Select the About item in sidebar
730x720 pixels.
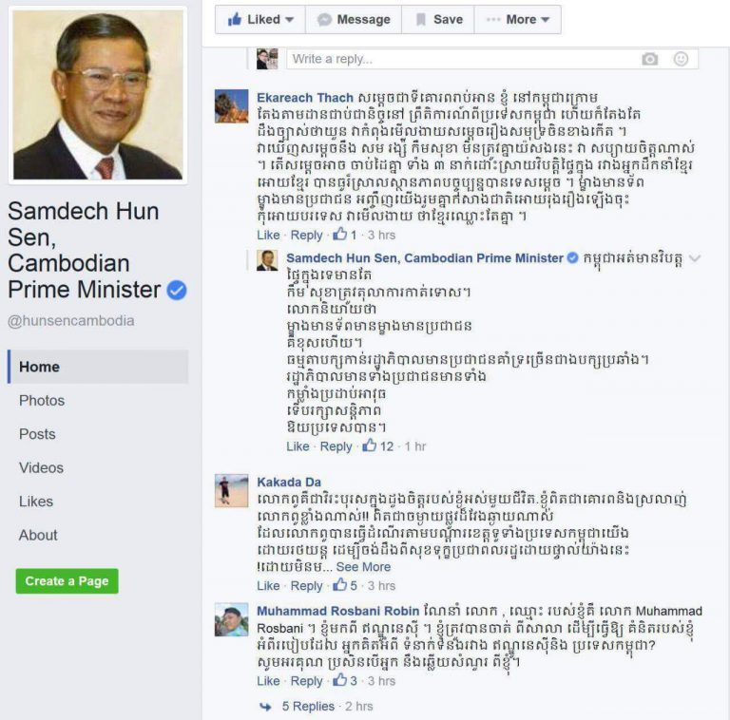tap(38, 535)
